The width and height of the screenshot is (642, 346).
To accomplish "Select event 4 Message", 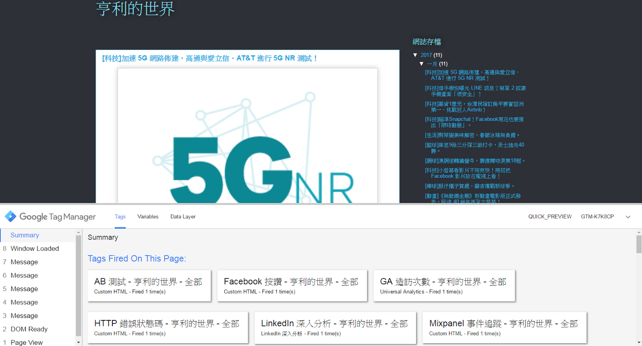I will [38, 302].
